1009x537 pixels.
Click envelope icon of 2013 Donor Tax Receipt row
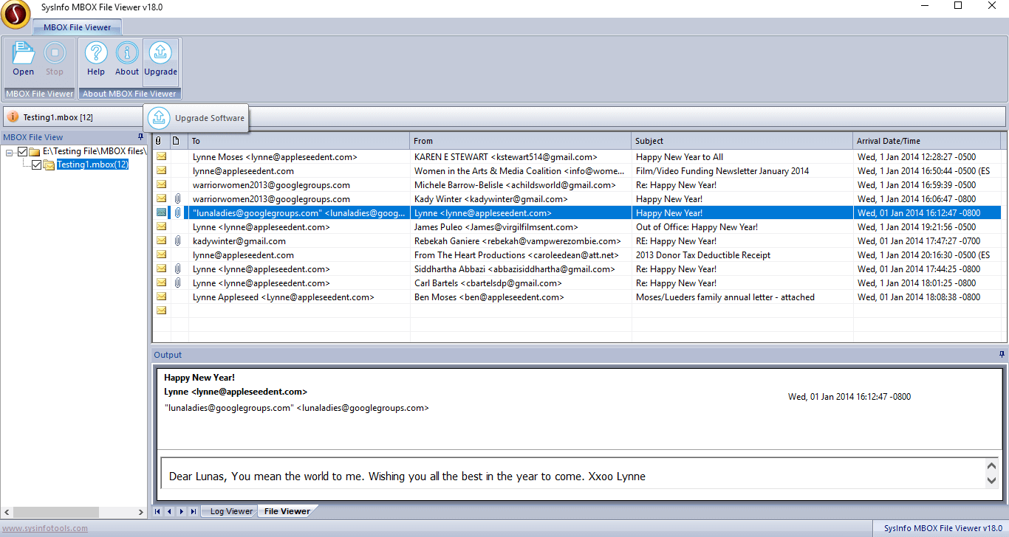click(161, 254)
